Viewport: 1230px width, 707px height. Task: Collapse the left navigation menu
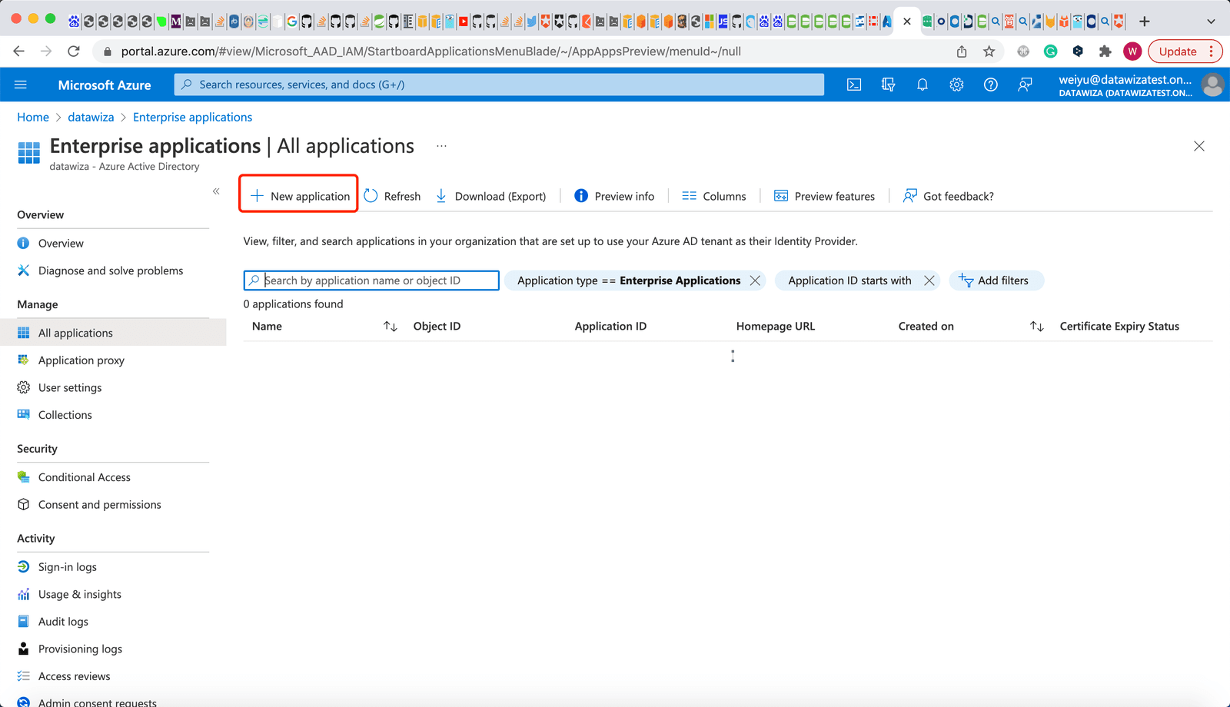216,191
